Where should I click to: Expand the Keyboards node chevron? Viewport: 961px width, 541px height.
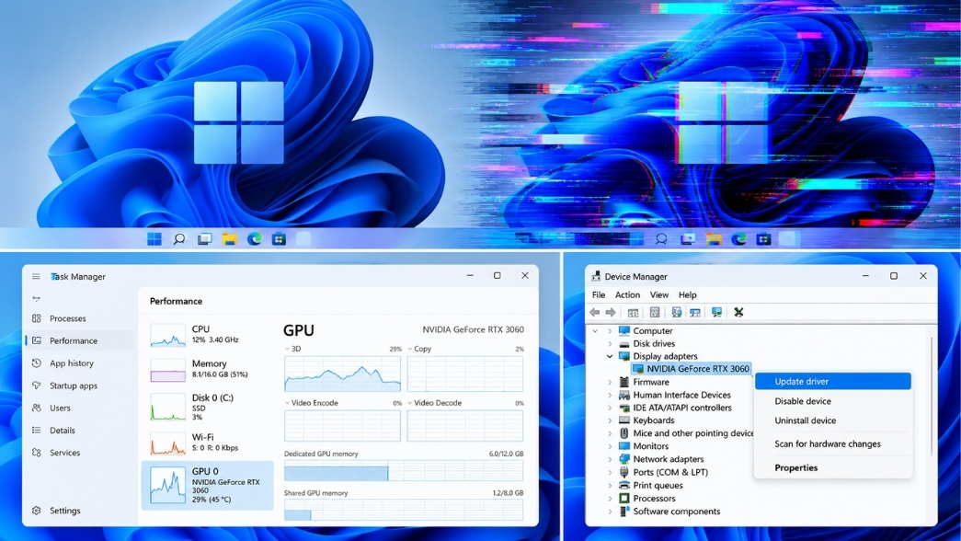[x=610, y=420]
